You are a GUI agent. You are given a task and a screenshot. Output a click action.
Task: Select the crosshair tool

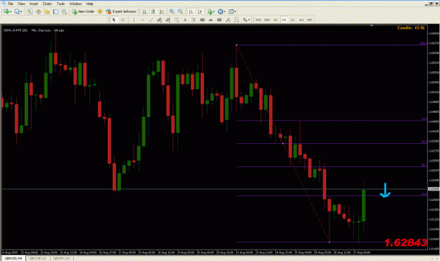click(122, 20)
